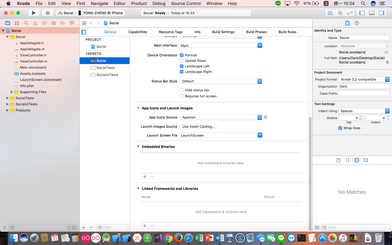Open the Test navigator
Screen dimensions: 392x245
click(x=45, y=23)
